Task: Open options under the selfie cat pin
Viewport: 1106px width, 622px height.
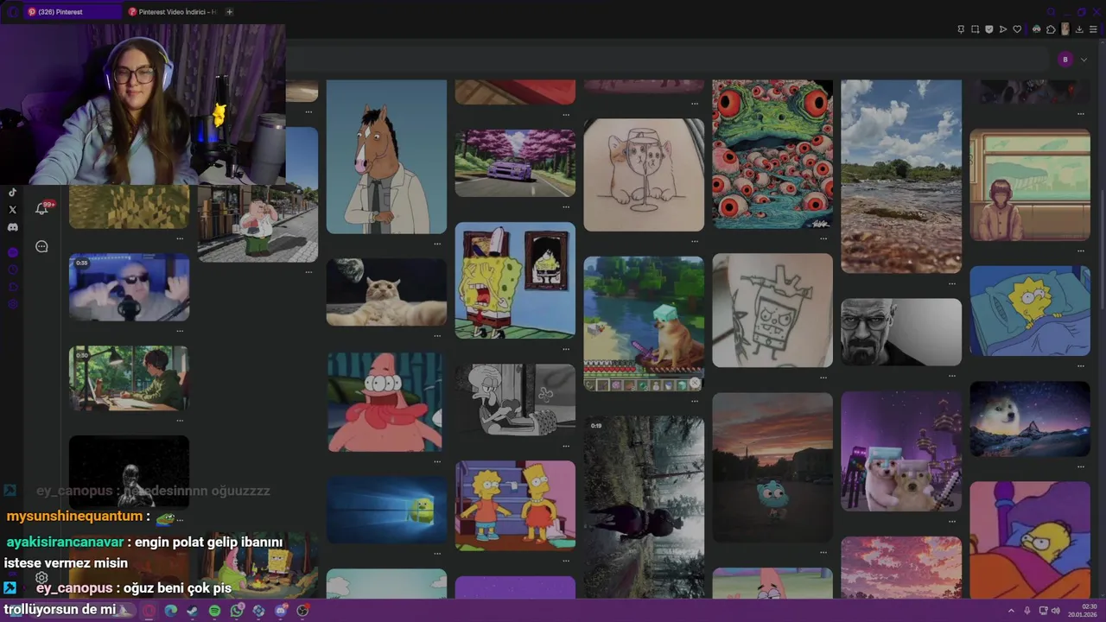Action: (x=436, y=335)
